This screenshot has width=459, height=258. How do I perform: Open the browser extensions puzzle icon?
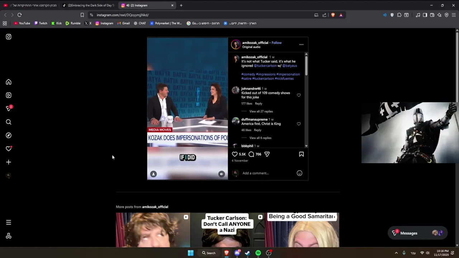(399, 15)
